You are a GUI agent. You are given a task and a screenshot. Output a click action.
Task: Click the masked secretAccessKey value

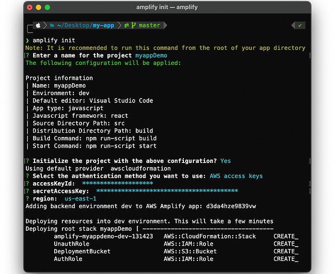[167, 191]
